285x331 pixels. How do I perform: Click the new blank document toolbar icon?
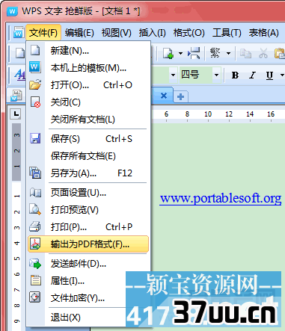tap(20, 53)
